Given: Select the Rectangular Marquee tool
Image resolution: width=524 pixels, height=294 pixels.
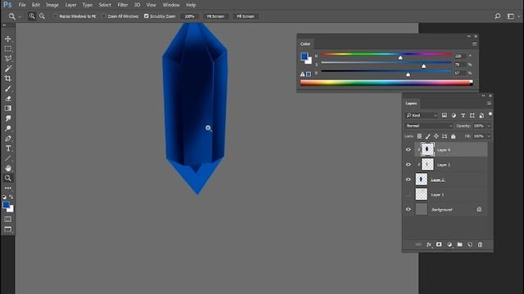Looking at the screenshot, I should coord(8,49).
